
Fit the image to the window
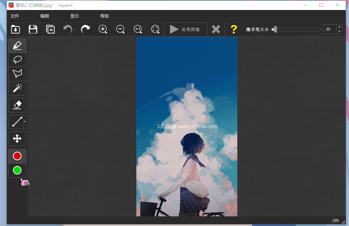click(x=155, y=29)
